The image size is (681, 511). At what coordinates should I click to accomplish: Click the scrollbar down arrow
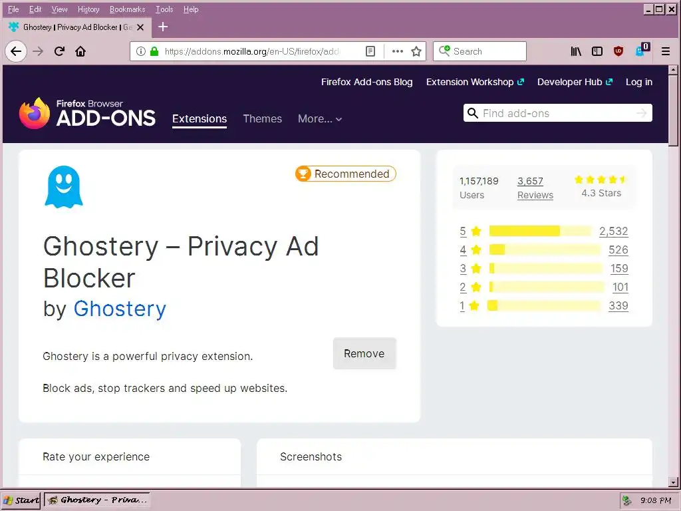click(x=673, y=482)
